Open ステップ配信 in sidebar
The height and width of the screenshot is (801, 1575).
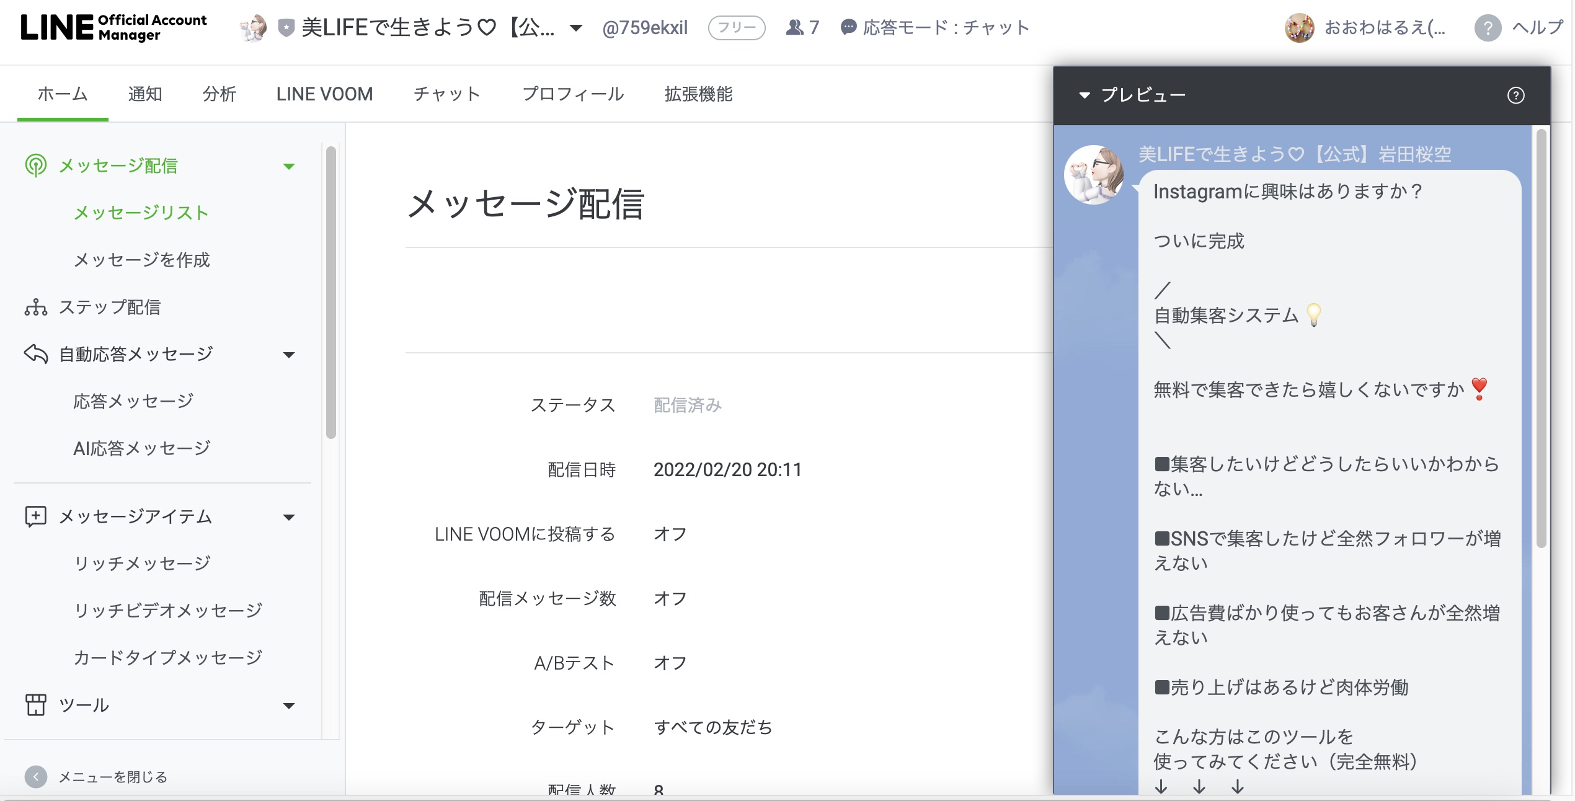click(x=110, y=307)
